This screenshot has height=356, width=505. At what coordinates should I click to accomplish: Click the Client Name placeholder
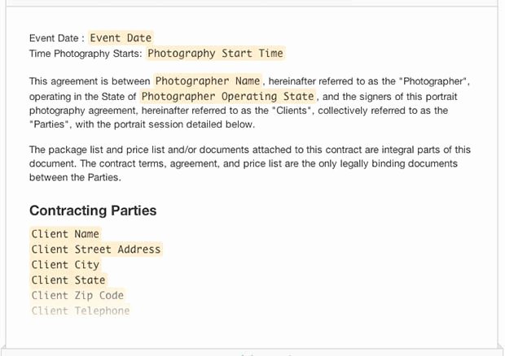pyautogui.click(x=65, y=234)
